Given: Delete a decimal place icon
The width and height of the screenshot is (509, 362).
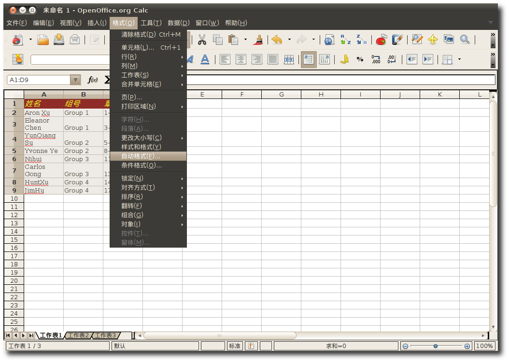Looking at the screenshot, I should click(392, 59).
